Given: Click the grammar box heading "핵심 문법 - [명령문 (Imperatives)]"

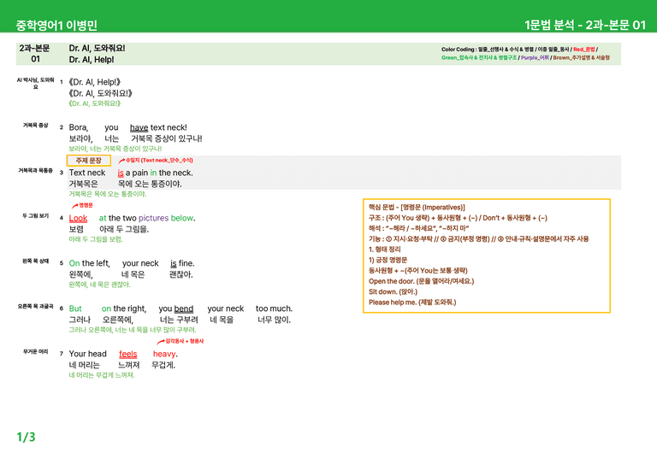Looking at the screenshot, I should point(417,207).
